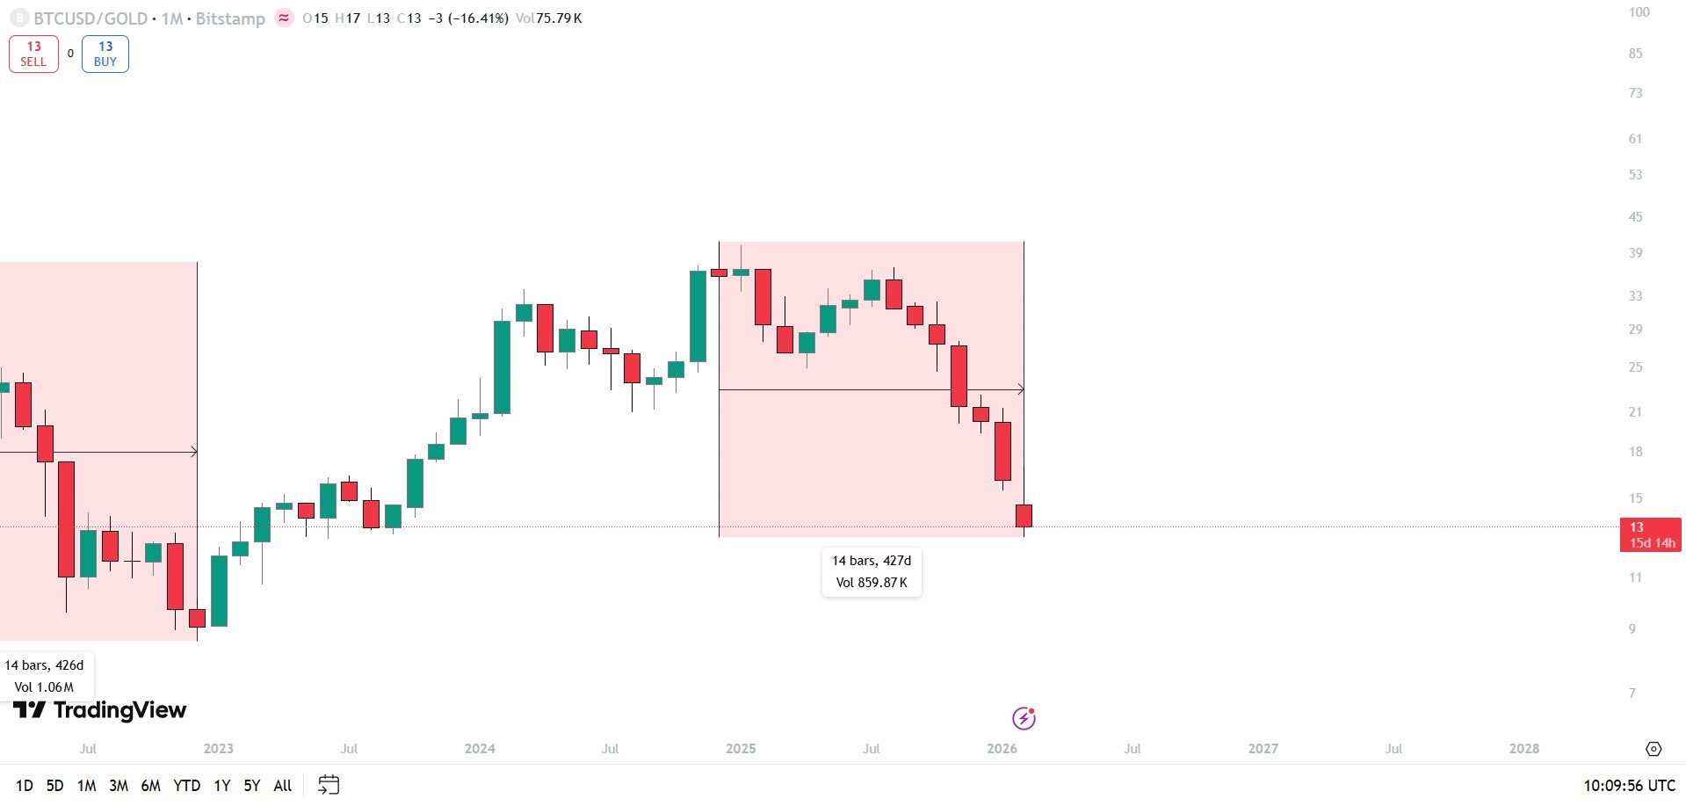Select the 5D time range
1686x806 pixels.
coord(54,786)
